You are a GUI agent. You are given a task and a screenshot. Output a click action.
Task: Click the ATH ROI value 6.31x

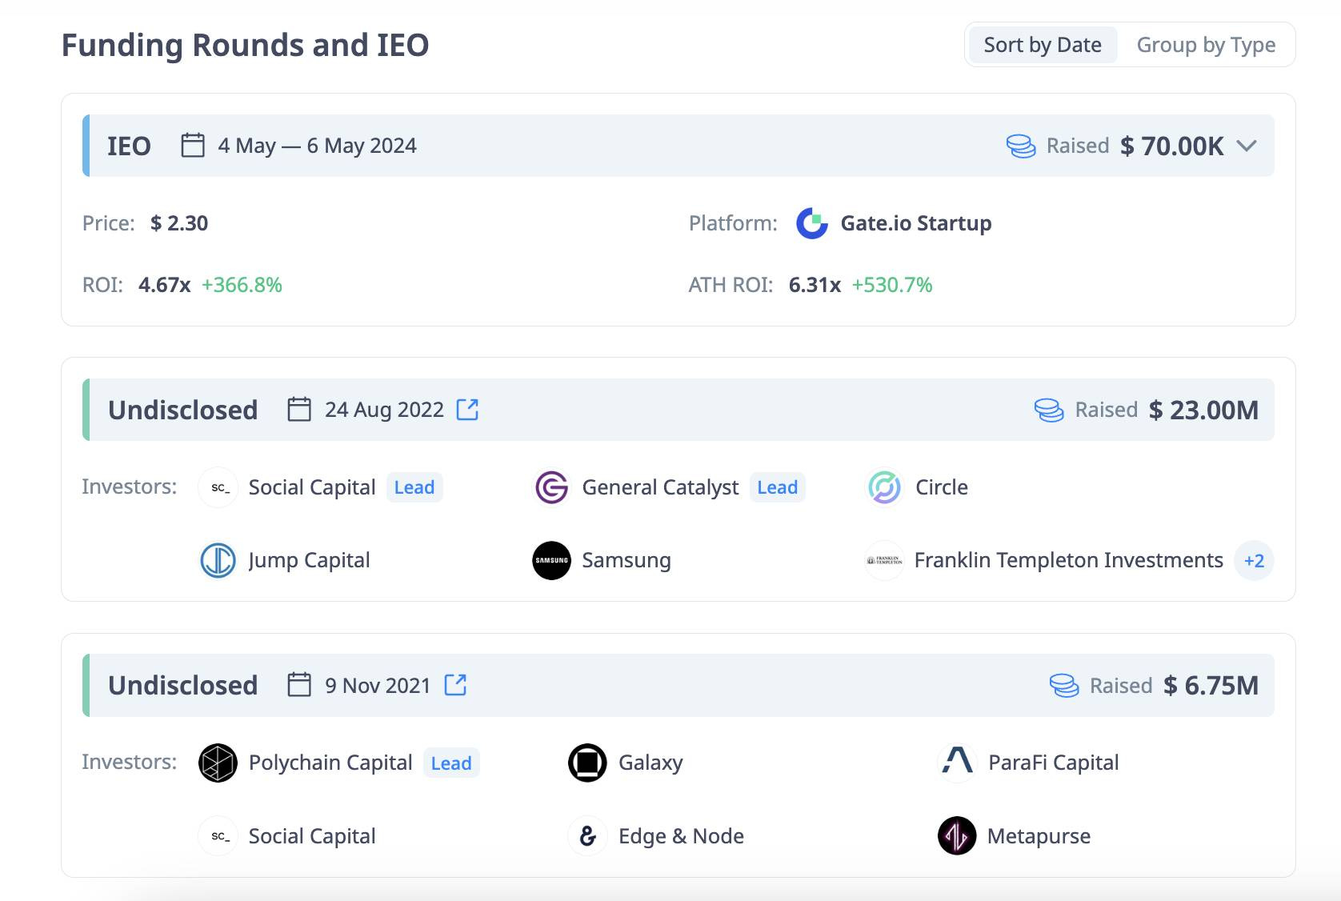(x=815, y=285)
